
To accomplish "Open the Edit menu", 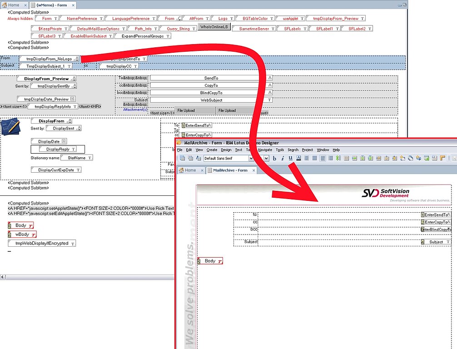I will click(189, 150).
